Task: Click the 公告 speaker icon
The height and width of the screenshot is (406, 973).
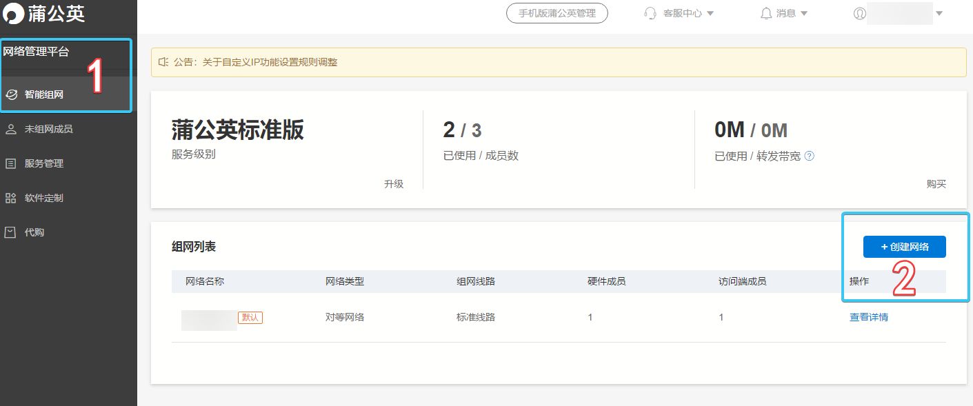Action: point(163,62)
